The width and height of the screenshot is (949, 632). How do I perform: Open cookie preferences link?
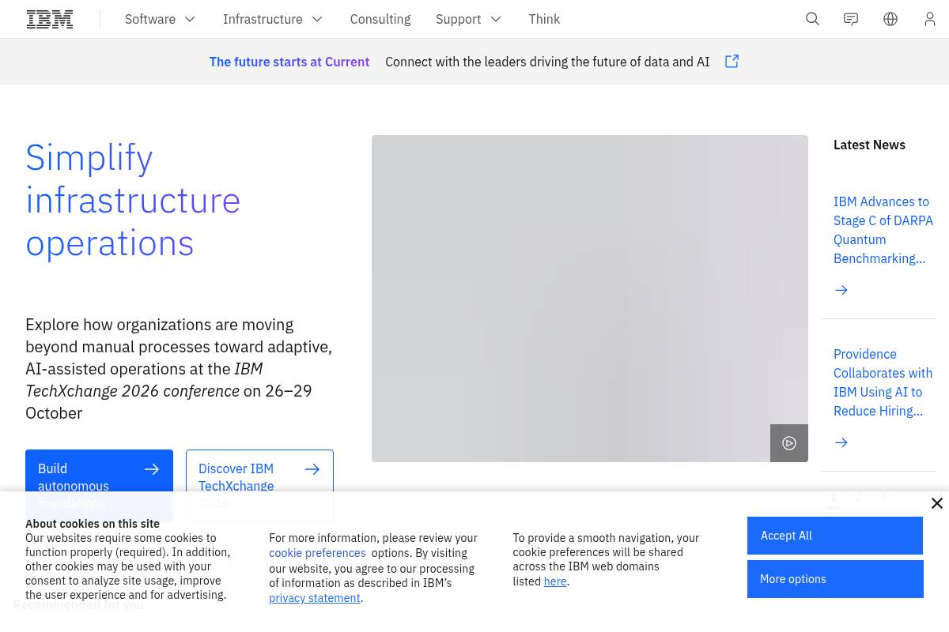coord(317,553)
